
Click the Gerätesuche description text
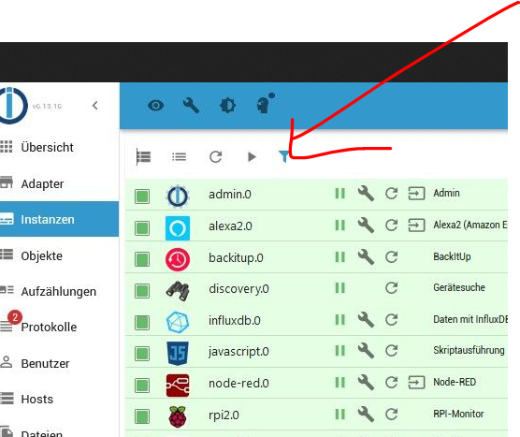459,287
